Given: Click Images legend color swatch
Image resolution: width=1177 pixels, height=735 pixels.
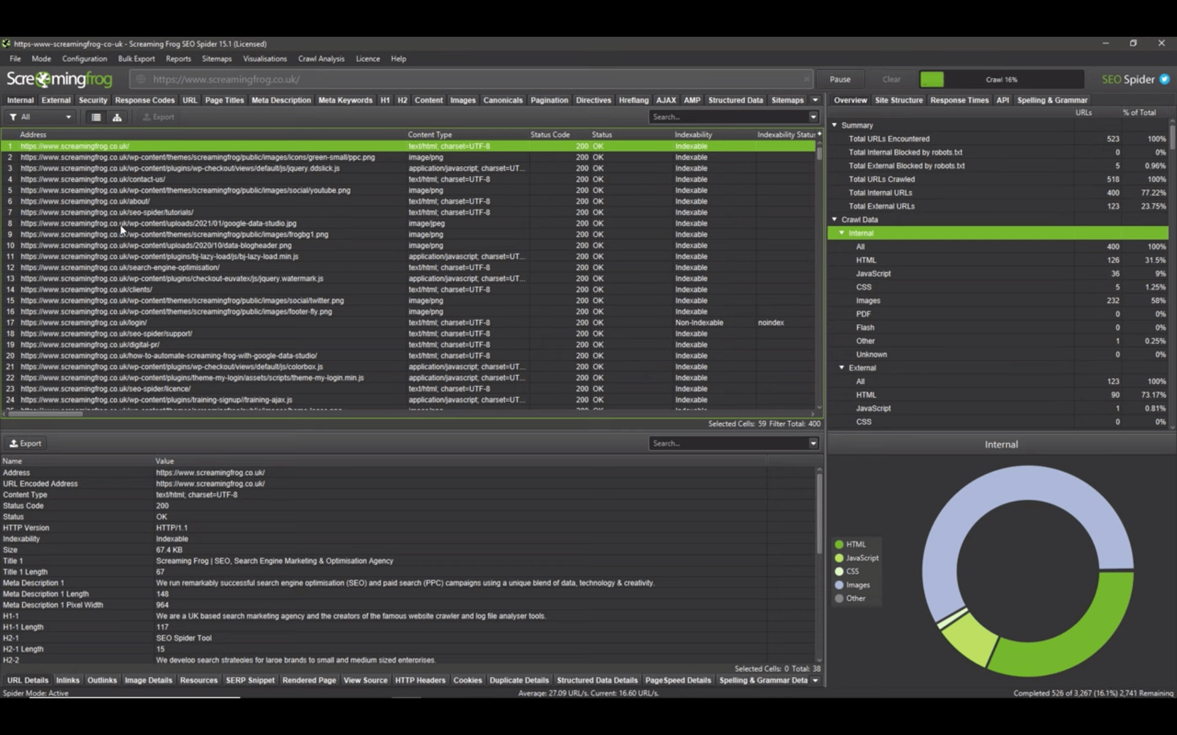Looking at the screenshot, I should 839,585.
